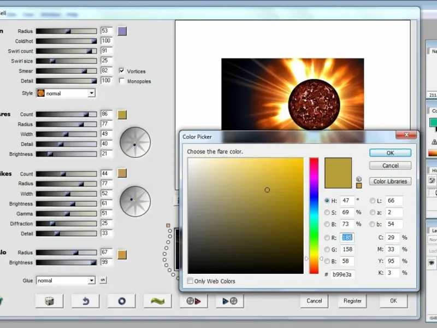Click the green wave button
The width and height of the screenshot is (437, 328).
[157, 301]
